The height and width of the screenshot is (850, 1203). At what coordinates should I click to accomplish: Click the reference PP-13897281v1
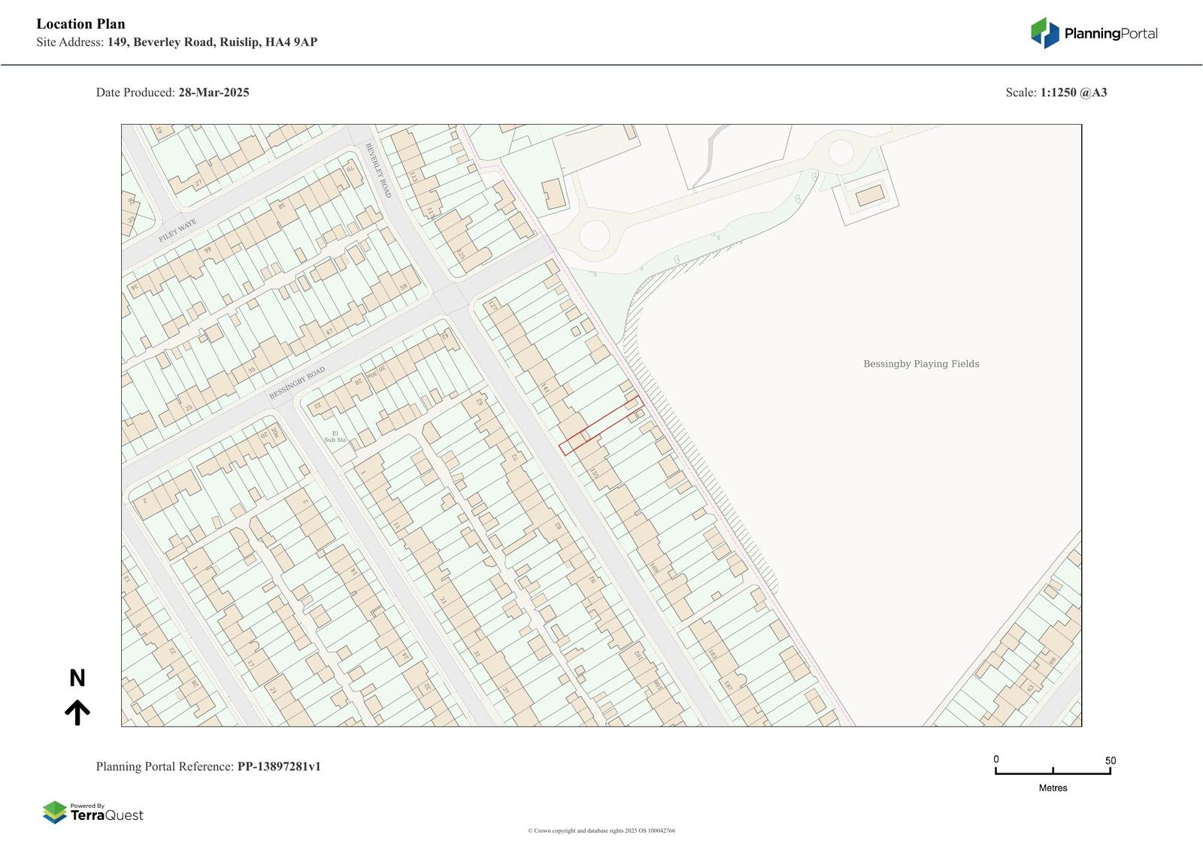pos(279,767)
